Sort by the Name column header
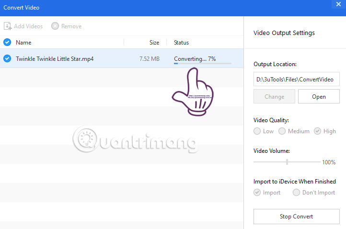This screenshot has width=346, height=229. (x=24, y=43)
